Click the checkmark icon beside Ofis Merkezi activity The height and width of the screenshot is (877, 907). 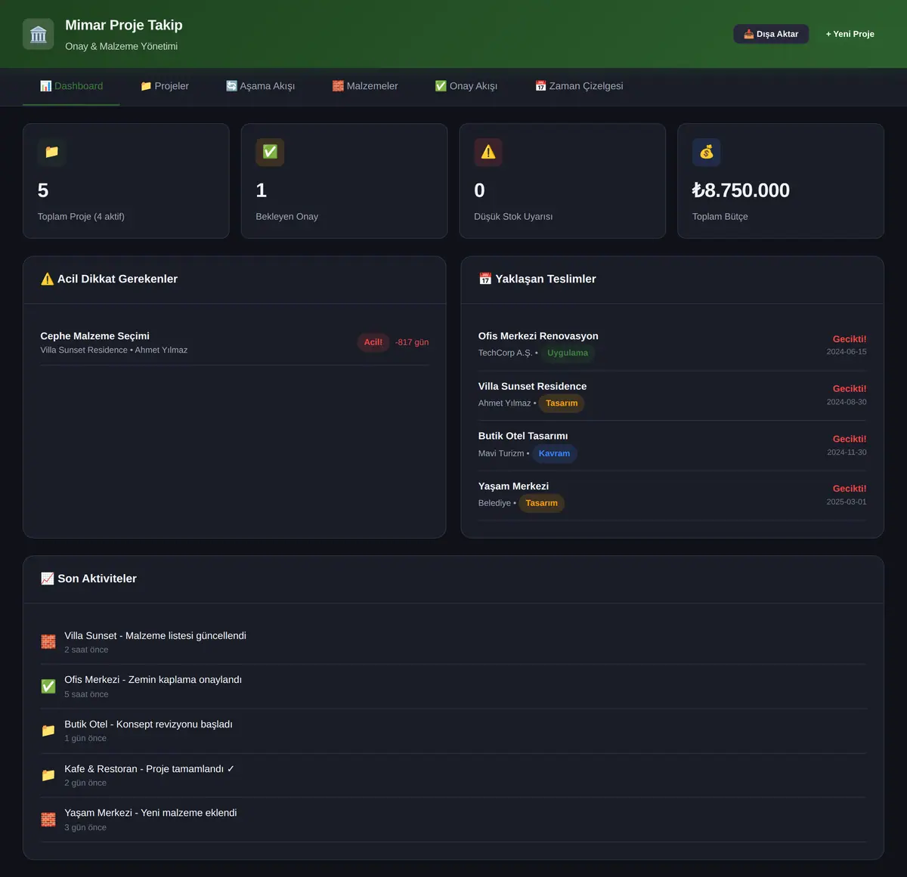tap(48, 686)
